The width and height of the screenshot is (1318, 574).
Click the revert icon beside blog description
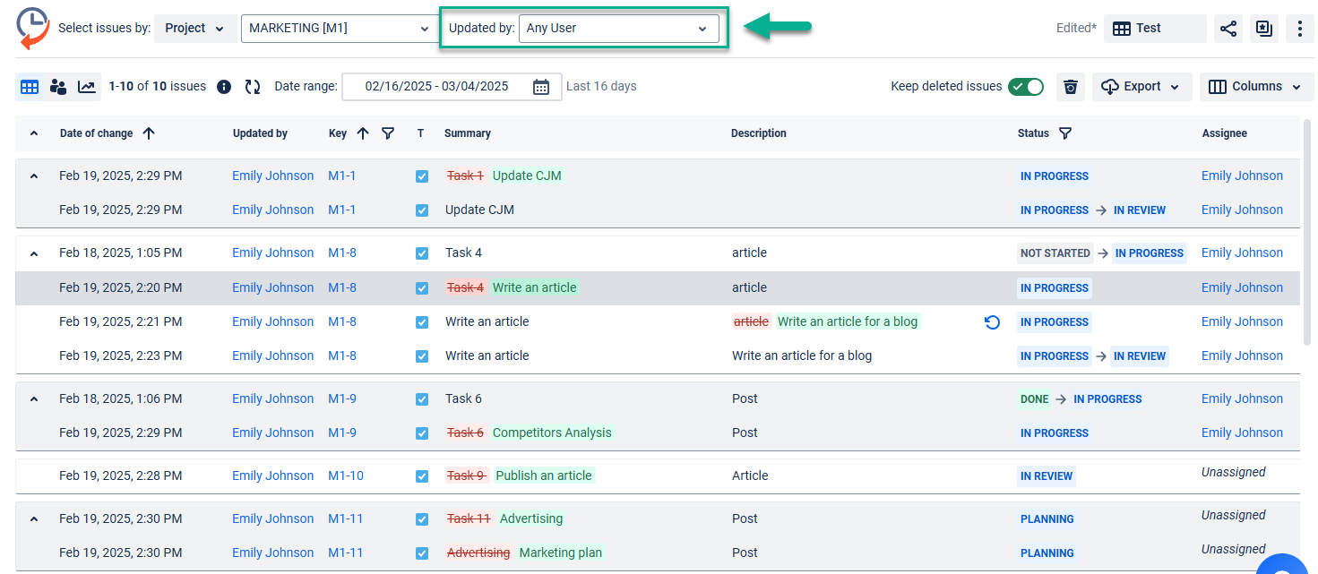[x=992, y=322]
